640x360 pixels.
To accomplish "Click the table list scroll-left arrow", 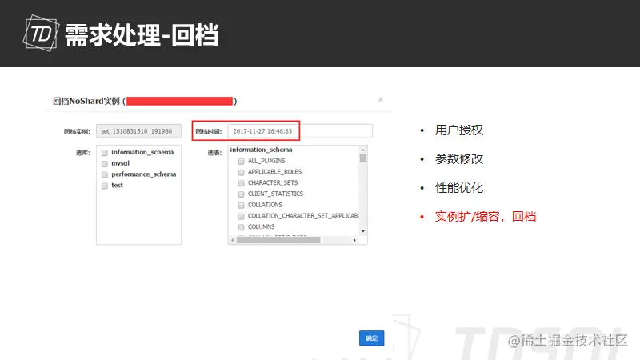I will tap(232, 240).
